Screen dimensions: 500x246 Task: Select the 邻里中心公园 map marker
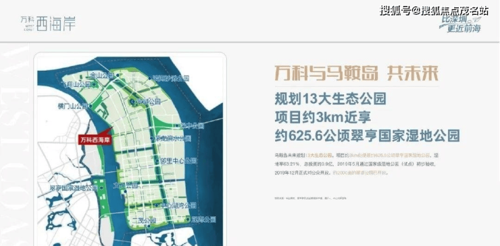[x=157, y=161]
